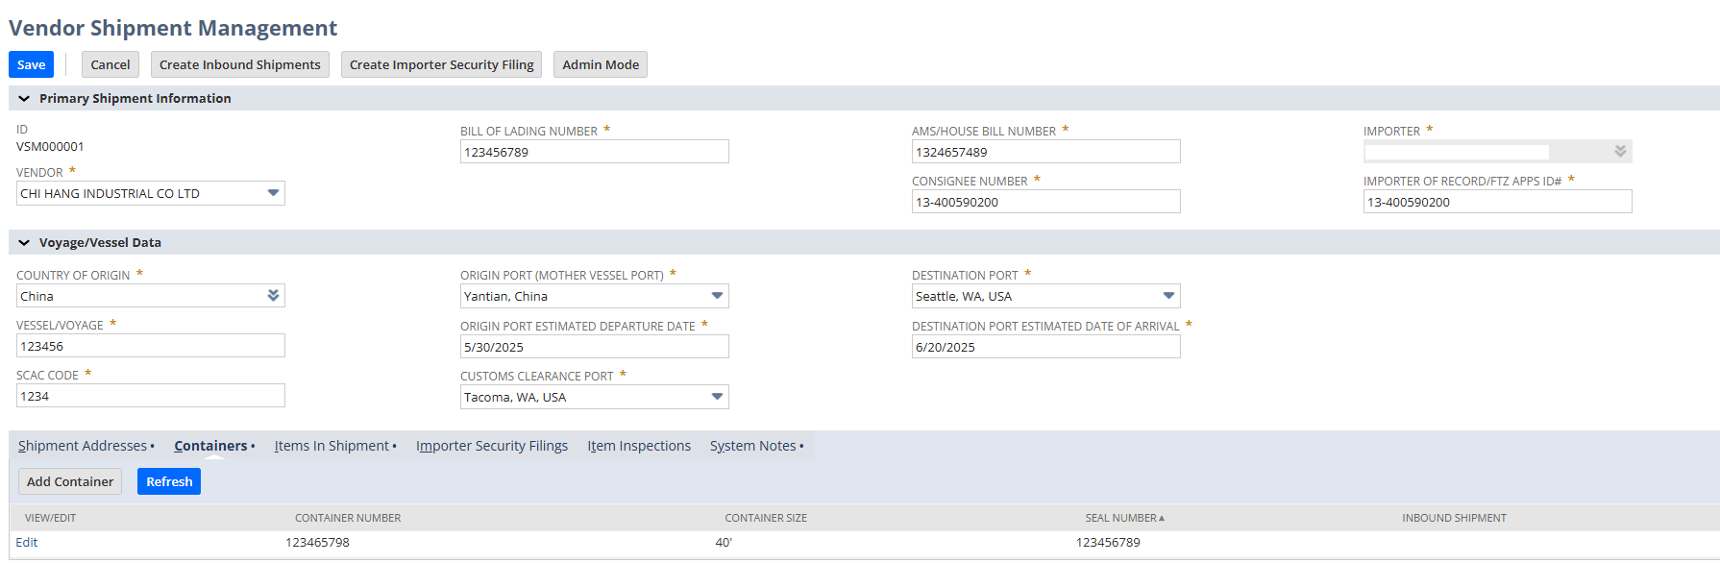Click the Edit link for container 123465798

27,543
